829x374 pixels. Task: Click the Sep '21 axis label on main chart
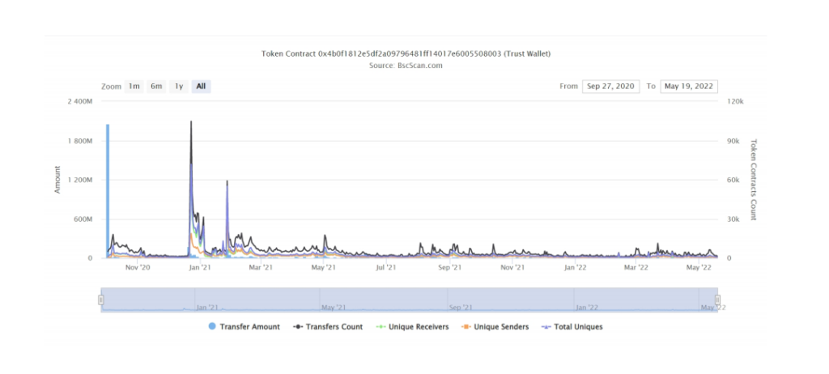tap(450, 268)
